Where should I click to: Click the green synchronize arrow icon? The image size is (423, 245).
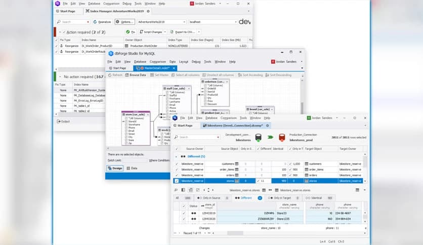270,137
